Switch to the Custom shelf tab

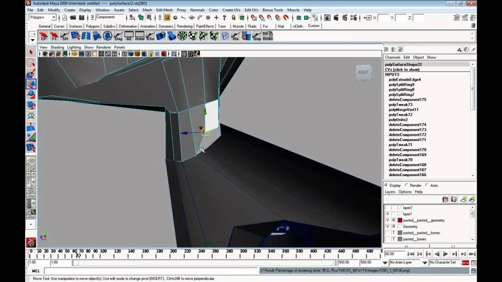pos(313,26)
